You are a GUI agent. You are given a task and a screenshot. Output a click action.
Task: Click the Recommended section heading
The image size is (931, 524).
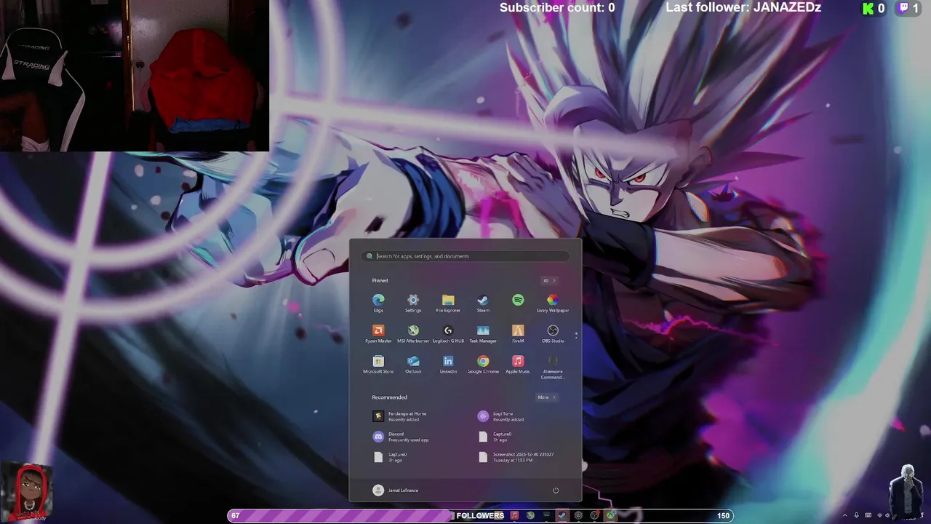pyautogui.click(x=389, y=397)
